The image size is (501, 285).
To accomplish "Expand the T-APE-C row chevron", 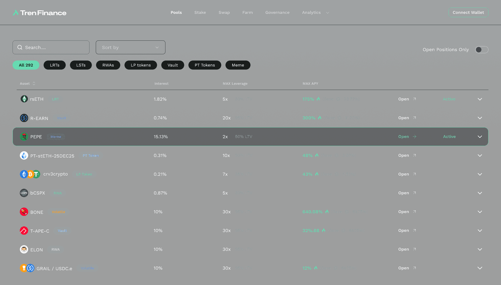I will coord(480,231).
